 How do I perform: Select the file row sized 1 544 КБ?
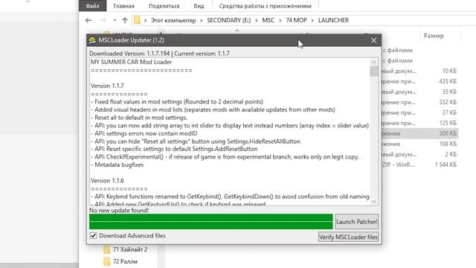click(420, 165)
